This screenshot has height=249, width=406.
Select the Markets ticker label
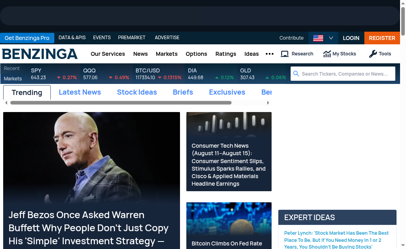[13, 79]
